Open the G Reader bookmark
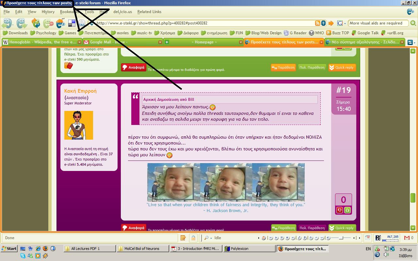This screenshot has height=261, width=418. [x=295, y=33]
